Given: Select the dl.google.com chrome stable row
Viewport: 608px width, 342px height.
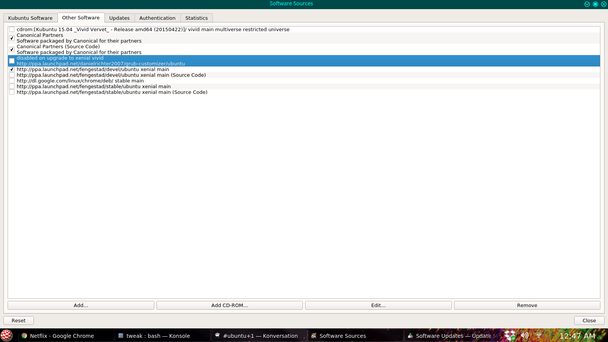Looking at the screenshot, I should (x=304, y=81).
